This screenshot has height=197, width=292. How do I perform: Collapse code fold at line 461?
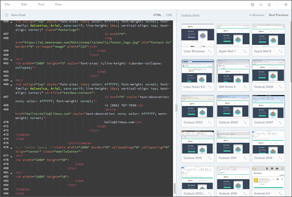(12, 60)
